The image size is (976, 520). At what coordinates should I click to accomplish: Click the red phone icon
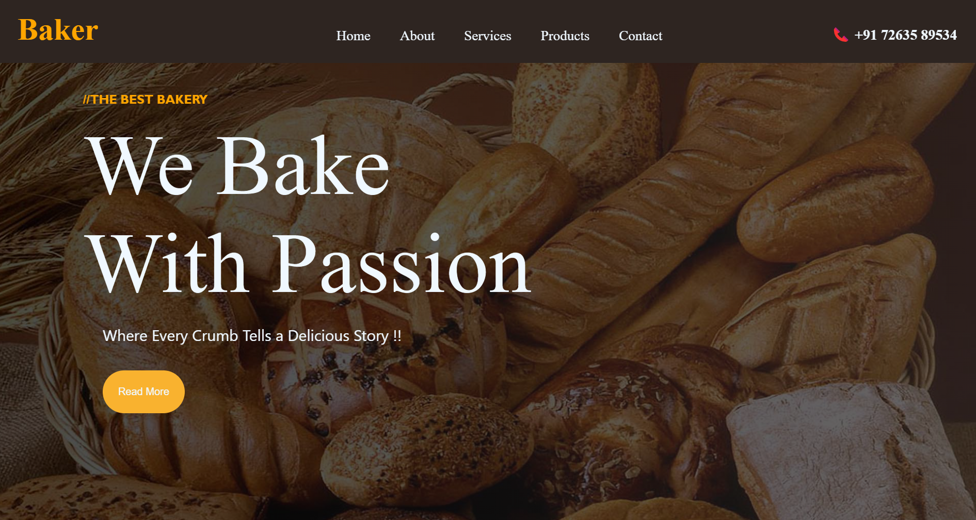pos(840,35)
